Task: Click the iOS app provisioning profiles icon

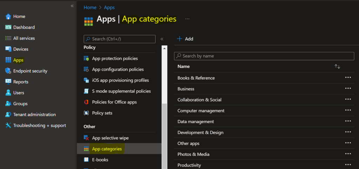Action: click(x=86, y=80)
